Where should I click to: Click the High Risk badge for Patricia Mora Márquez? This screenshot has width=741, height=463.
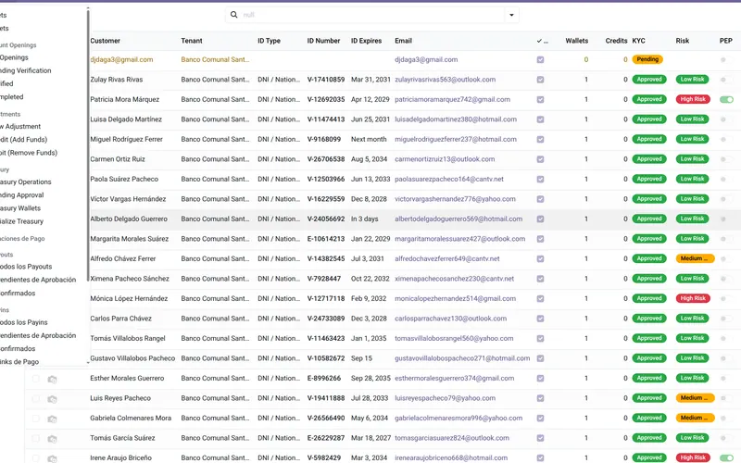(693, 99)
